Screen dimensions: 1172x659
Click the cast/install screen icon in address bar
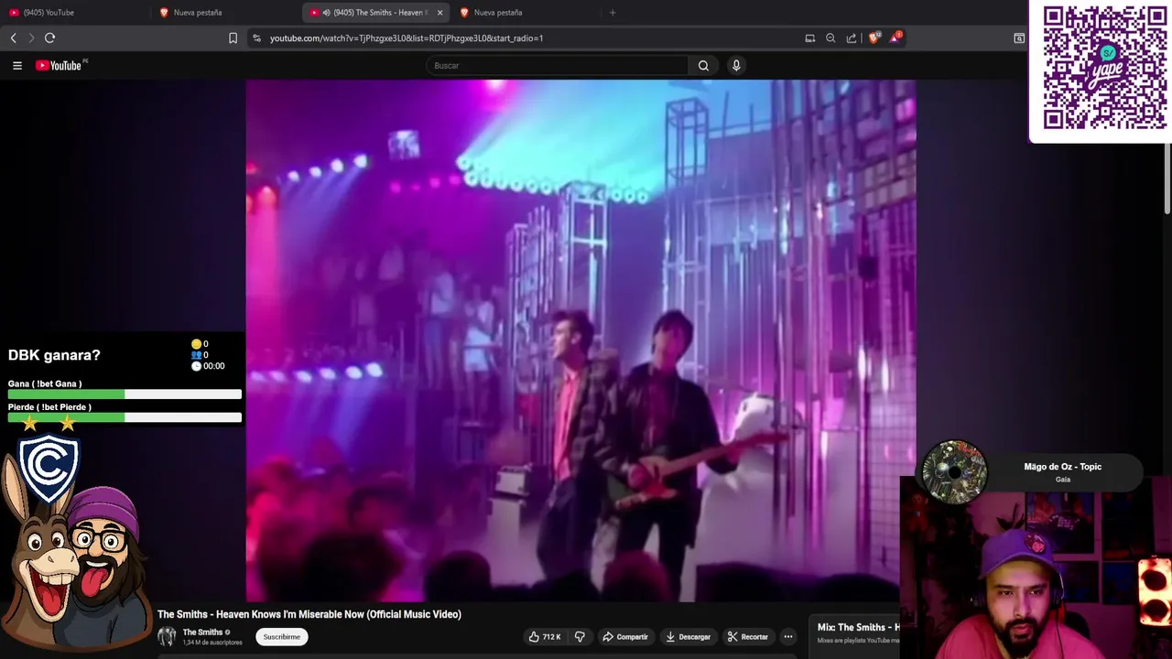[x=809, y=38]
